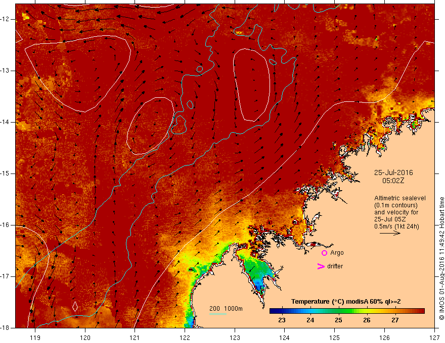Click the 'and velocity for' text line
Screen dimensions: 445x343
396,212
